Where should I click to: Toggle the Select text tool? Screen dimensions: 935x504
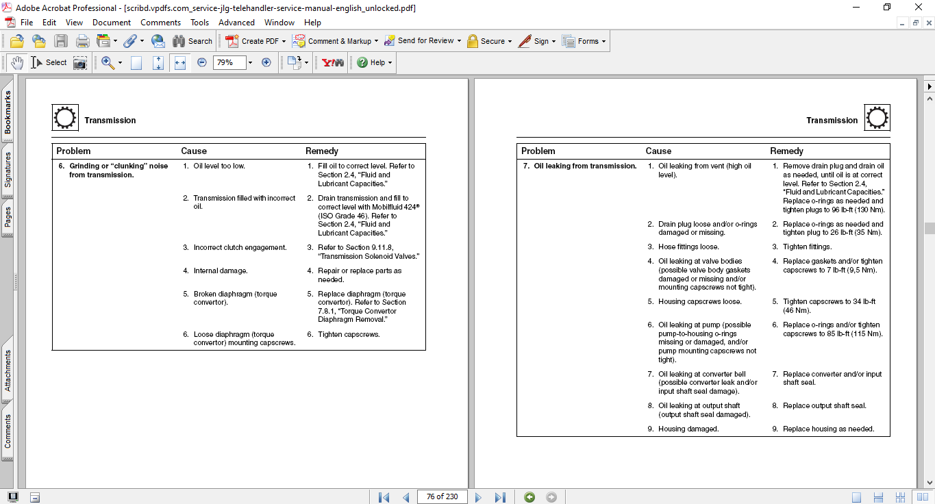pos(49,62)
